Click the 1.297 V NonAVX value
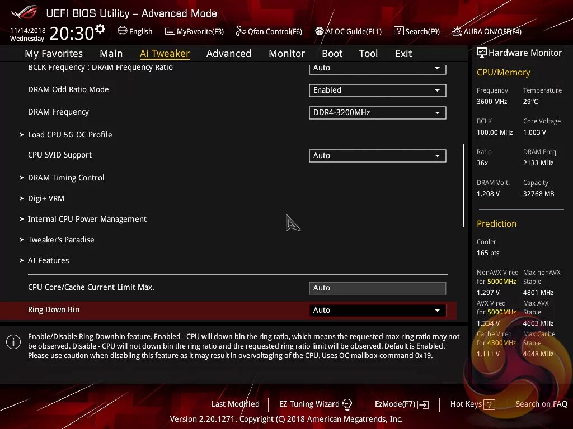This screenshot has height=429, width=573. 488,293
